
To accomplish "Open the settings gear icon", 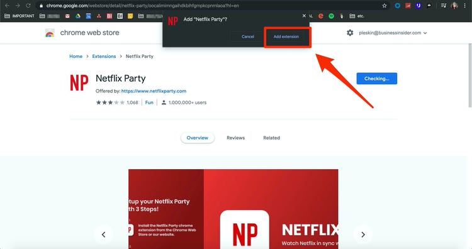I will coord(350,33).
